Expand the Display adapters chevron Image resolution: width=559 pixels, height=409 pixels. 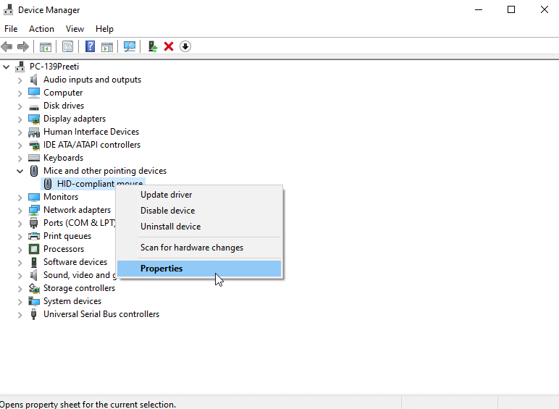point(20,119)
